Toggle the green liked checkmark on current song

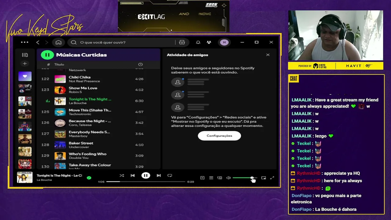[89, 178]
